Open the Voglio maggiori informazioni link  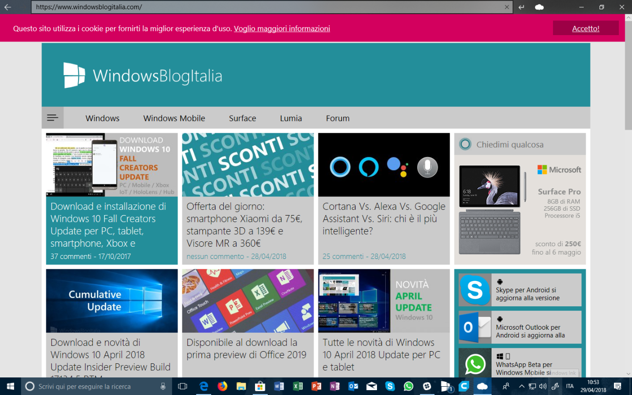[282, 28]
